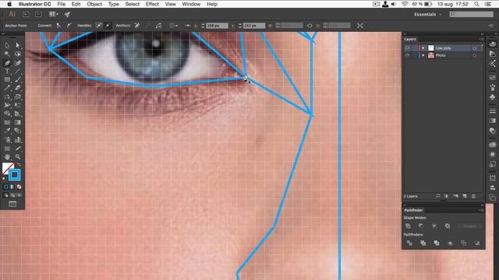Open the Layers panel menu
The height and width of the screenshot is (280, 499).
click(x=481, y=40)
